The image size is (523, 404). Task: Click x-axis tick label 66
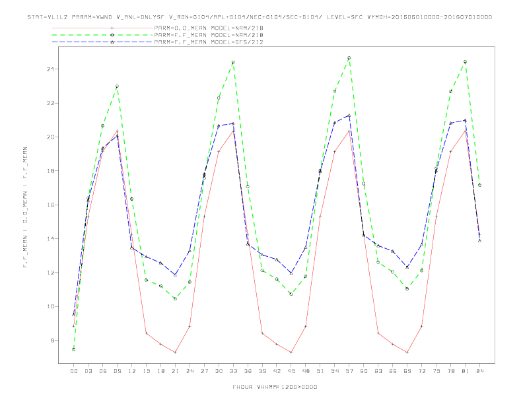[x=393, y=371]
